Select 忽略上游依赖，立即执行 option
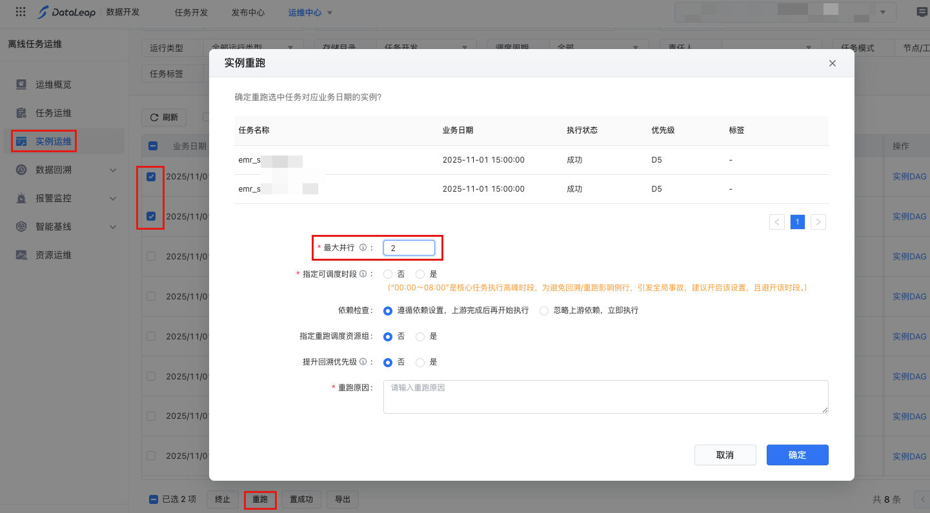Image resolution: width=930 pixels, height=513 pixels. click(x=544, y=310)
